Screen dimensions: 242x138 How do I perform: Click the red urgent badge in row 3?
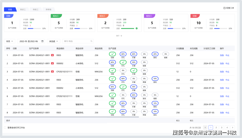pos(52,71)
